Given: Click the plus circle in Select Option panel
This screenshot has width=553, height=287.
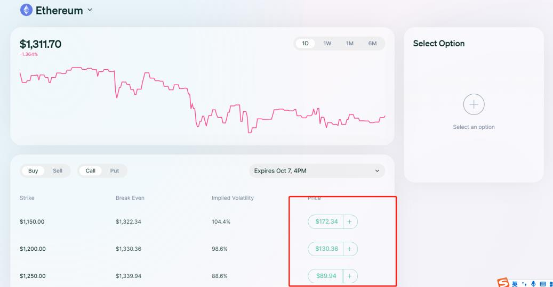Looking at the screenshot, I should point(474,104).
